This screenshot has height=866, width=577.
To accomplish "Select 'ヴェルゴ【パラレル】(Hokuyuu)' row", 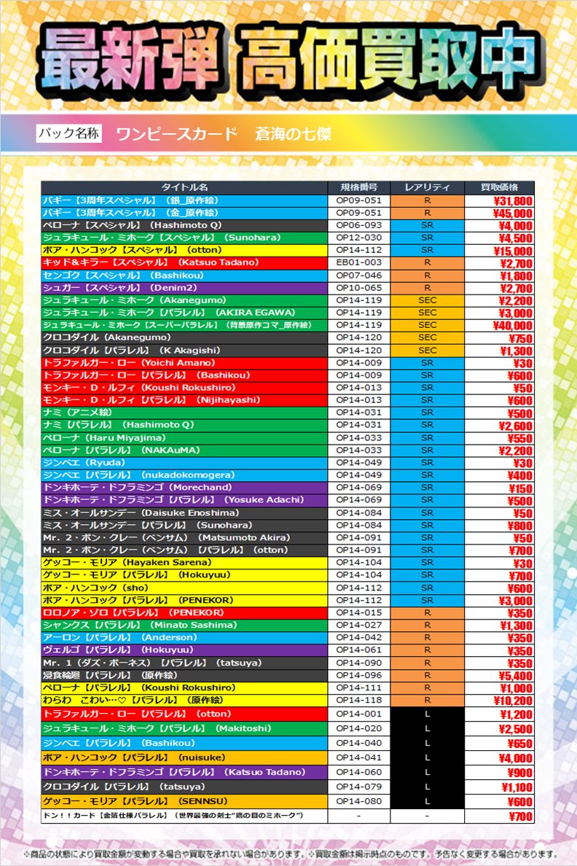I will (288, 650).
